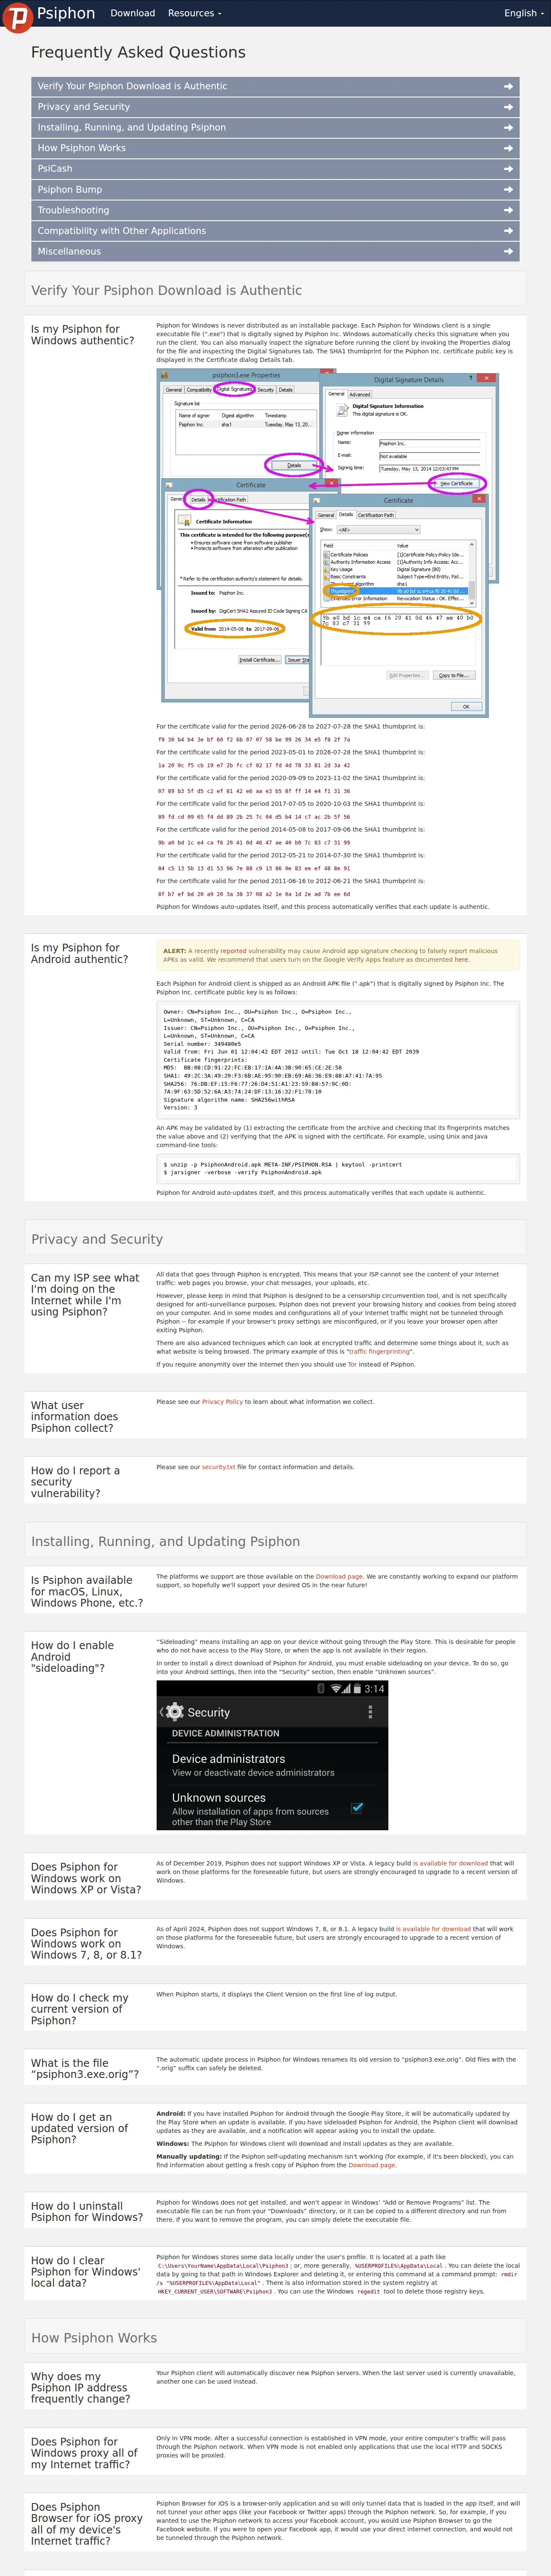The width and height of the screenshot is (551, 2576).
Task: Click arrow icon on Privacy and Security row
Action: (x=508, y=107)
